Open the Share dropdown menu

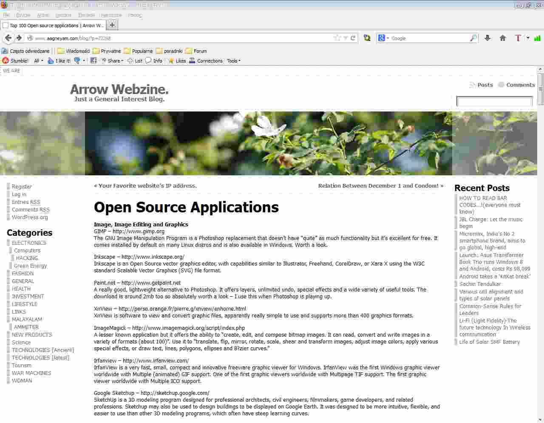click(112, 61)
